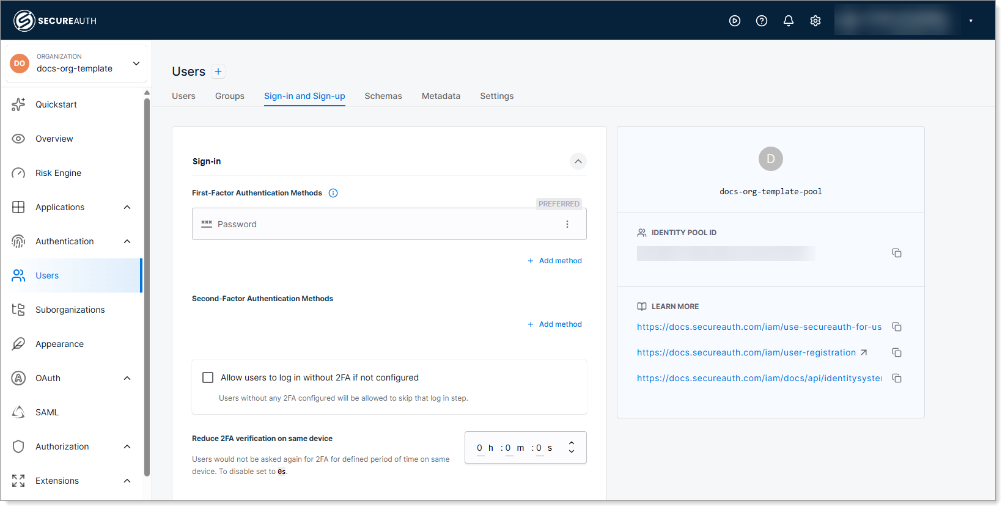The width and height of the screenshot is (1005, 510).
Task: Enable log in without 2FA checkbox
Action: tap(208, 377)
